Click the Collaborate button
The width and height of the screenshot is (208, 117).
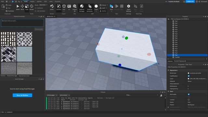coord(190,1)
